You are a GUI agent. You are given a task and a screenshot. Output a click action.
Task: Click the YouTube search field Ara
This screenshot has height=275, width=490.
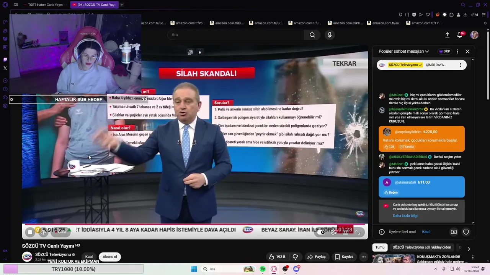click(x=236, y=35)
